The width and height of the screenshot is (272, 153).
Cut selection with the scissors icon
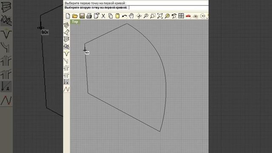tap(103, 16)
